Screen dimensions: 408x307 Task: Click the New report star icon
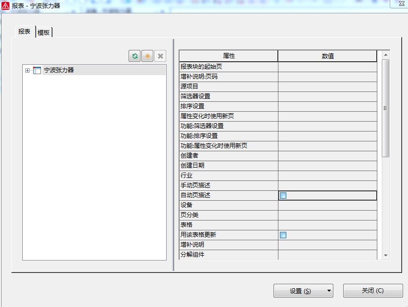(x=147, y=56)
